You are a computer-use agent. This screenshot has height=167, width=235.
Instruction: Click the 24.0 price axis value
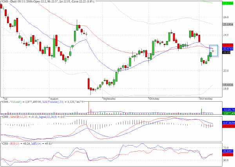226,35
